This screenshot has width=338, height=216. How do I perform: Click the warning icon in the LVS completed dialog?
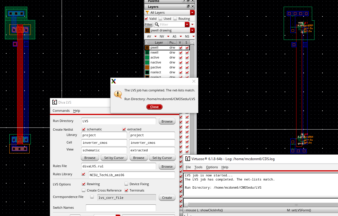[x=118, y=94]
